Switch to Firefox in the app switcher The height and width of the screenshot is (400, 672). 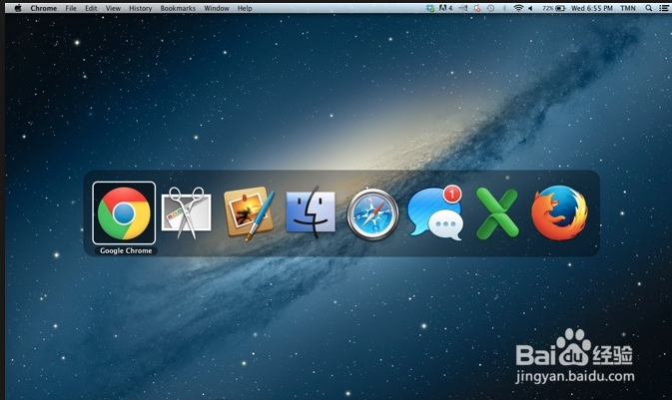click(x=560, y=212)
